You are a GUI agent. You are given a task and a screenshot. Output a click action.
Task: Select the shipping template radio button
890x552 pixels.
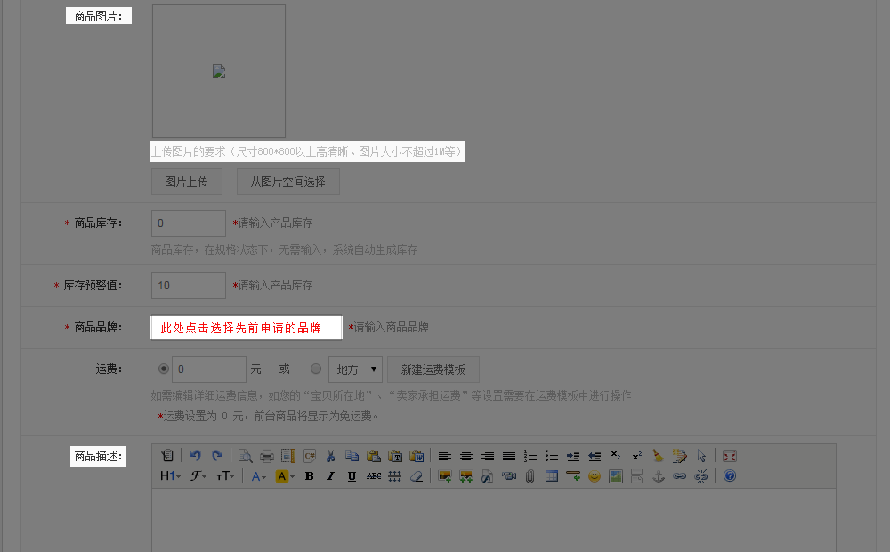click(316, 369)
